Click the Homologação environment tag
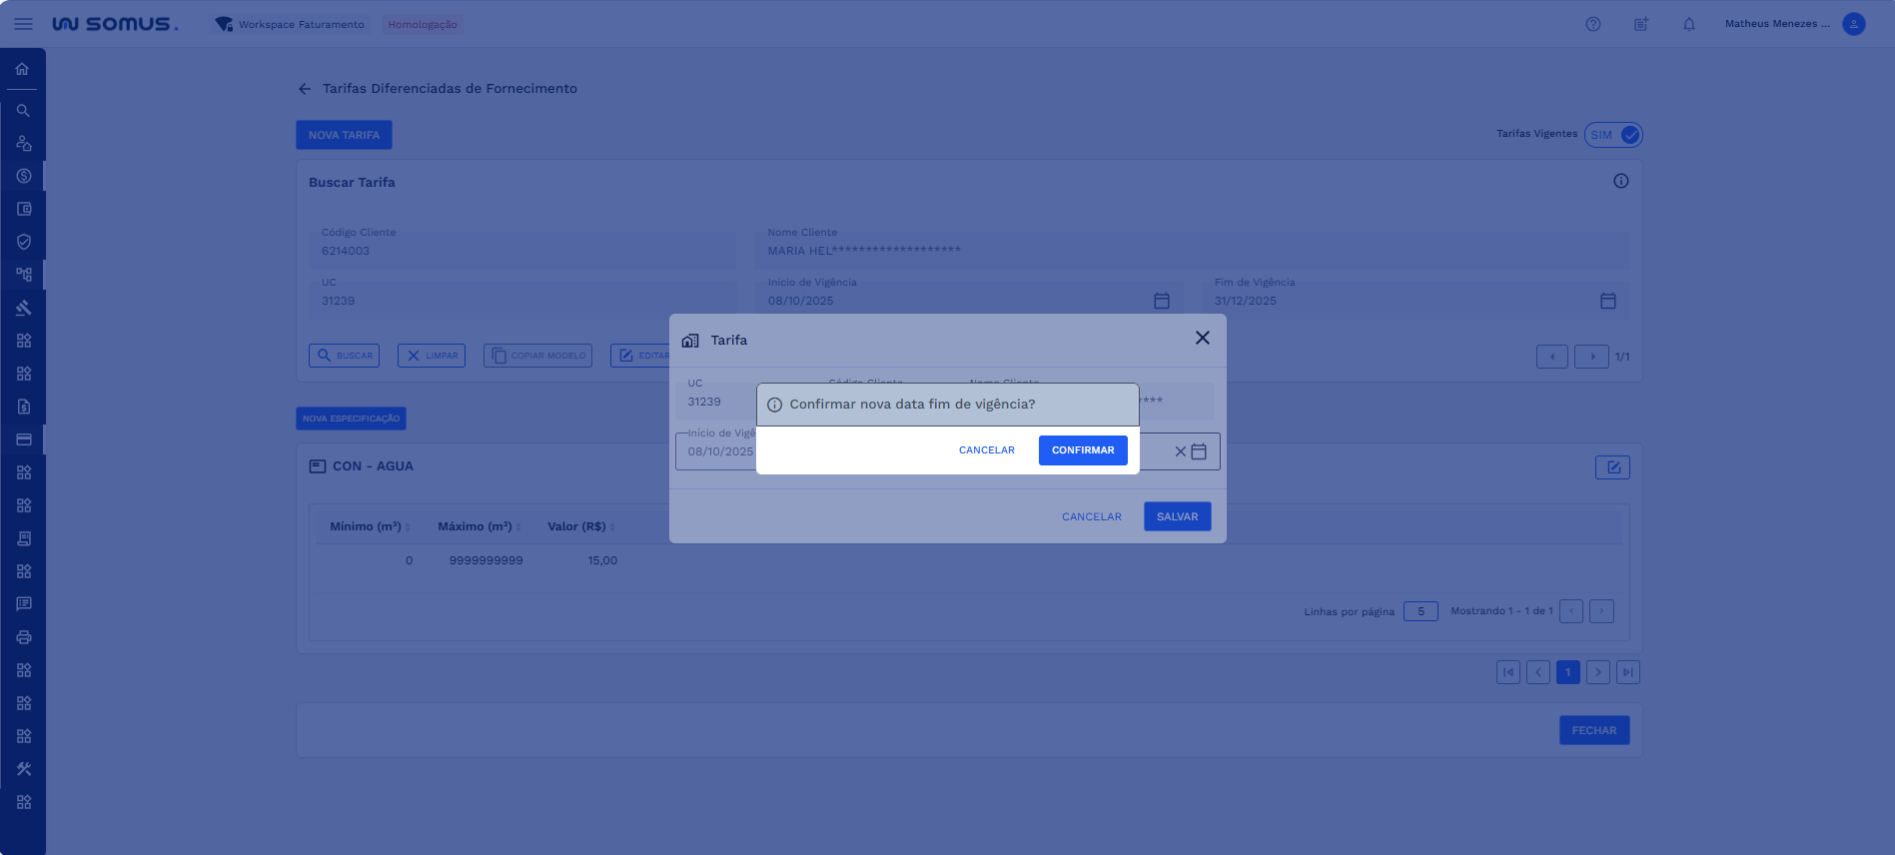 [x=423, y=24]
